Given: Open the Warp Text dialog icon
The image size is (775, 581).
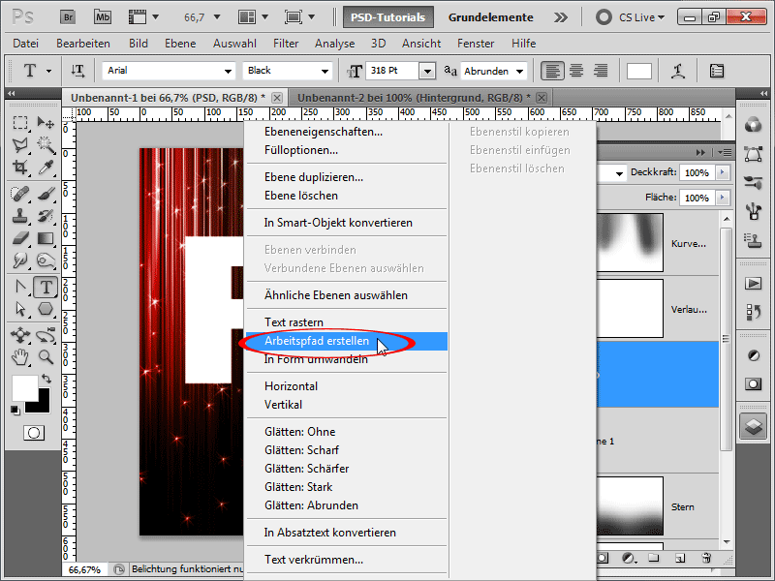Looking at the screenshot, I should (678, 71).
